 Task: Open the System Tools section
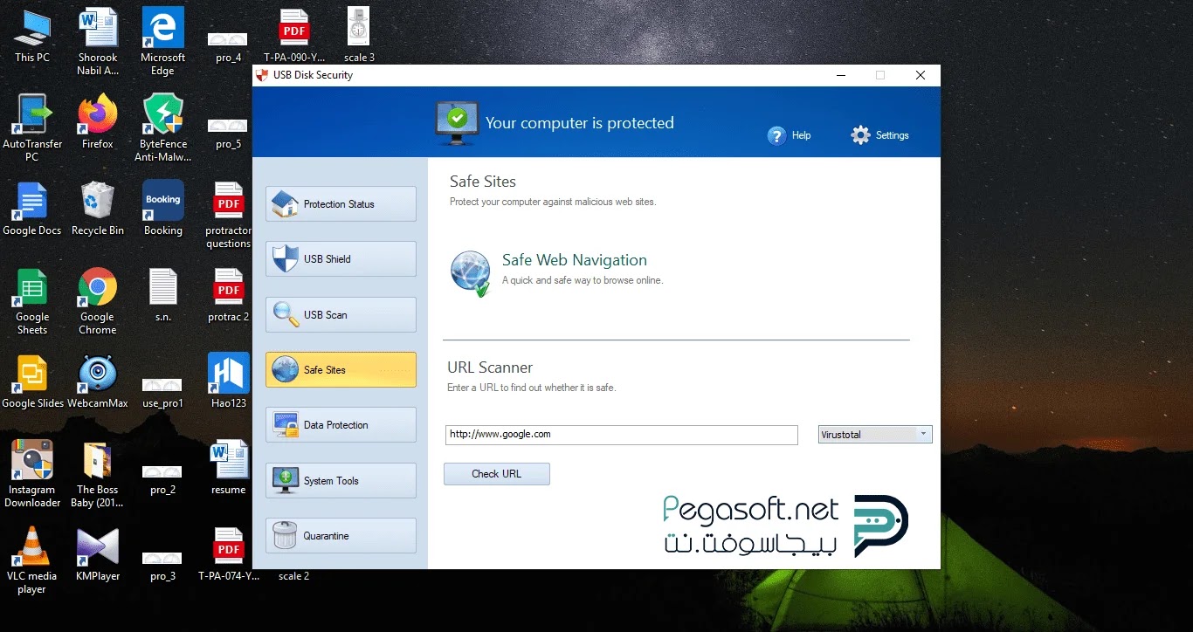[341, 481]
